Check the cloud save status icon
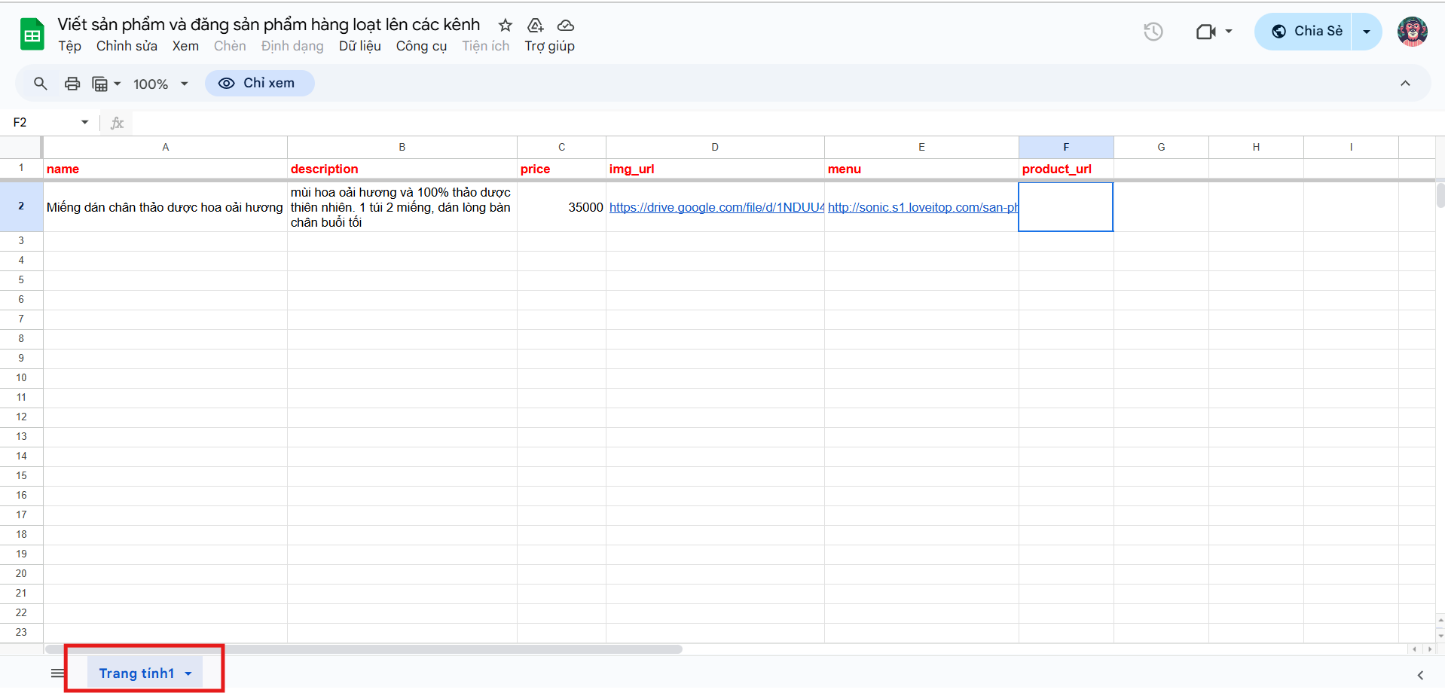 coord(565,26)
